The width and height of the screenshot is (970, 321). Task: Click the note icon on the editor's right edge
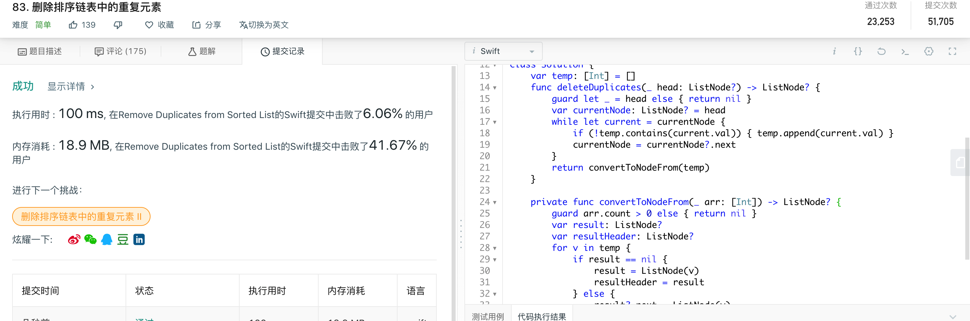[960, 163]
